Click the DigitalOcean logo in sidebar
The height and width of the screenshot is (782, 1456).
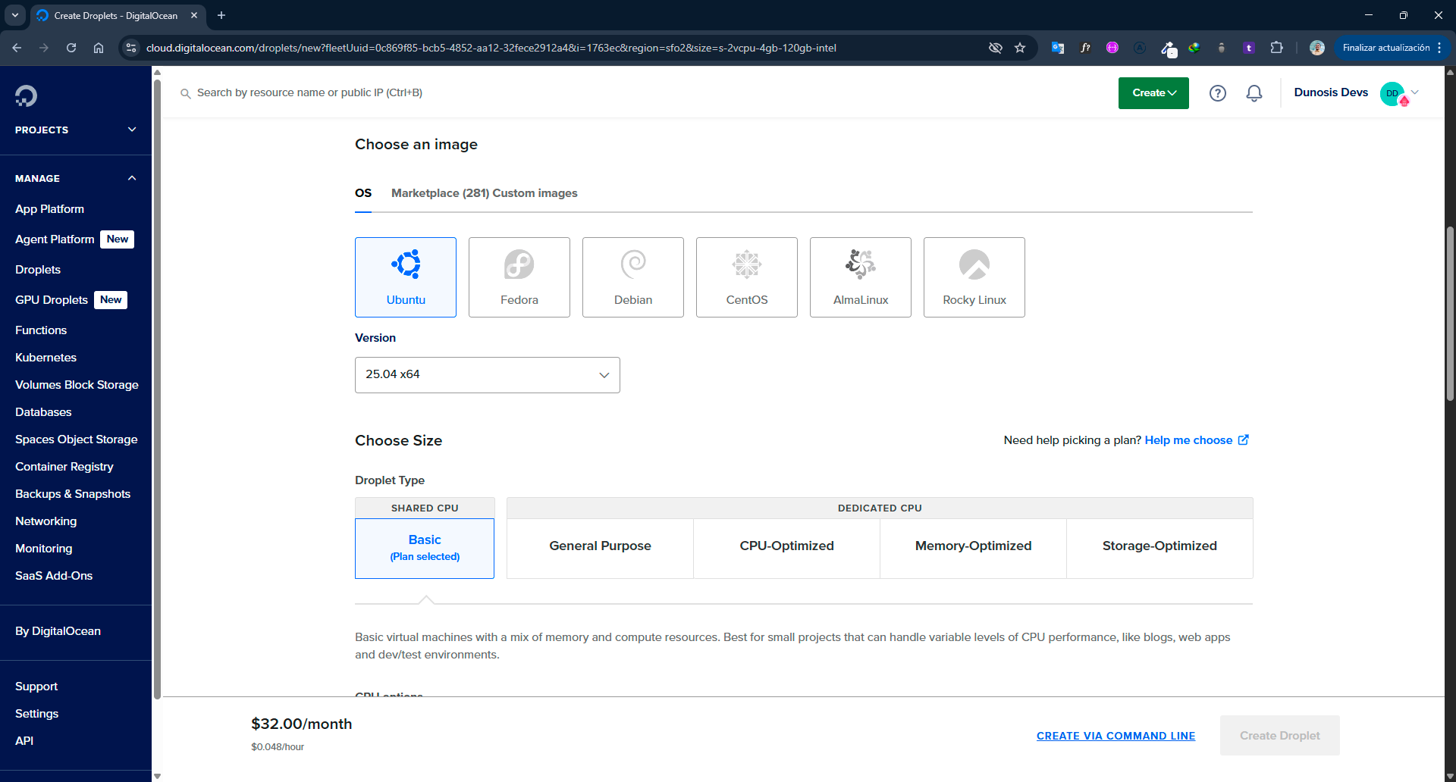26,95
